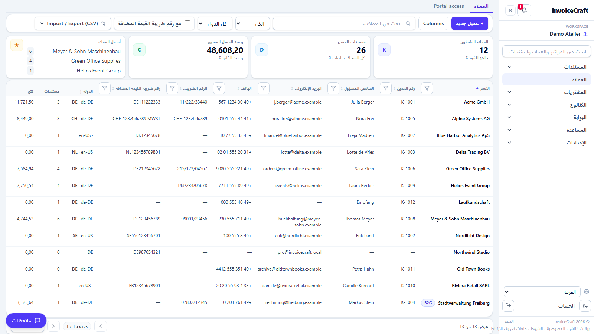Click Riviera Retail SARL in the table
594x334 pixels.
[471, 286]
